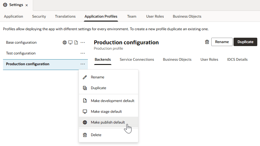Choose Duplicate from the context menu

pyautogui.click(x=108, y=88)
